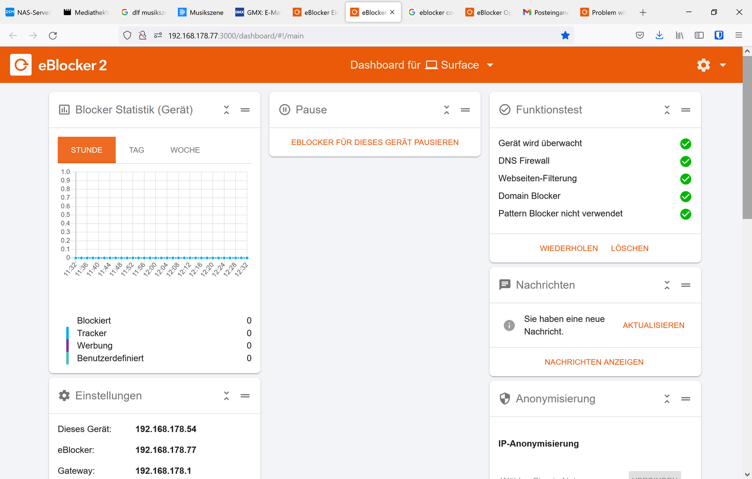
Task: Open the Dashboard device dropdown for Surface
Action: point(422,65)
